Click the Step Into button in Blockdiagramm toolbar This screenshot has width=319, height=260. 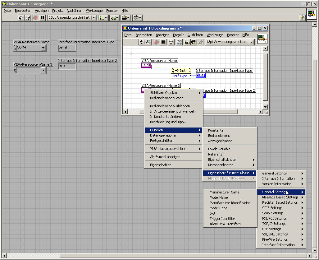pyautogui.click(x=187, y=42)
